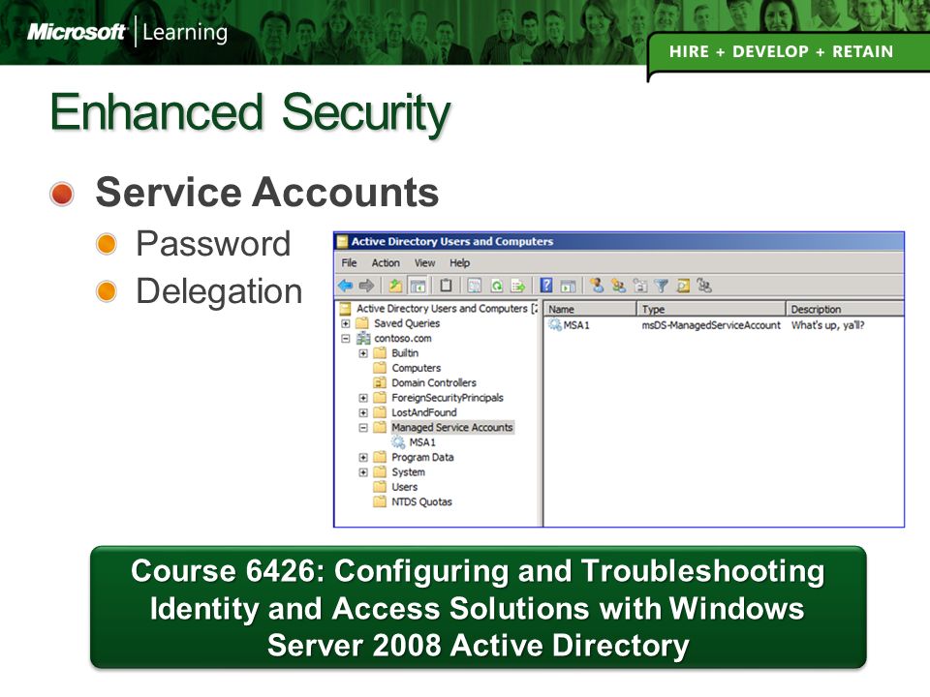930x697 pixels.
Task: Expand the Saved Queries node
Action: [x=346, y=323]
